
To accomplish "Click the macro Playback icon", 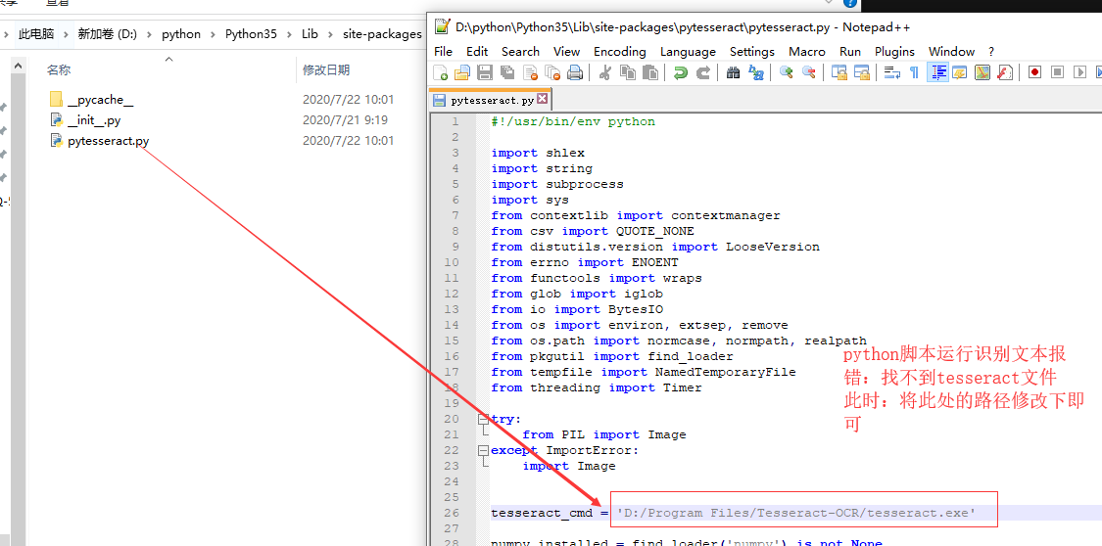I will (x=1080, y=72).
